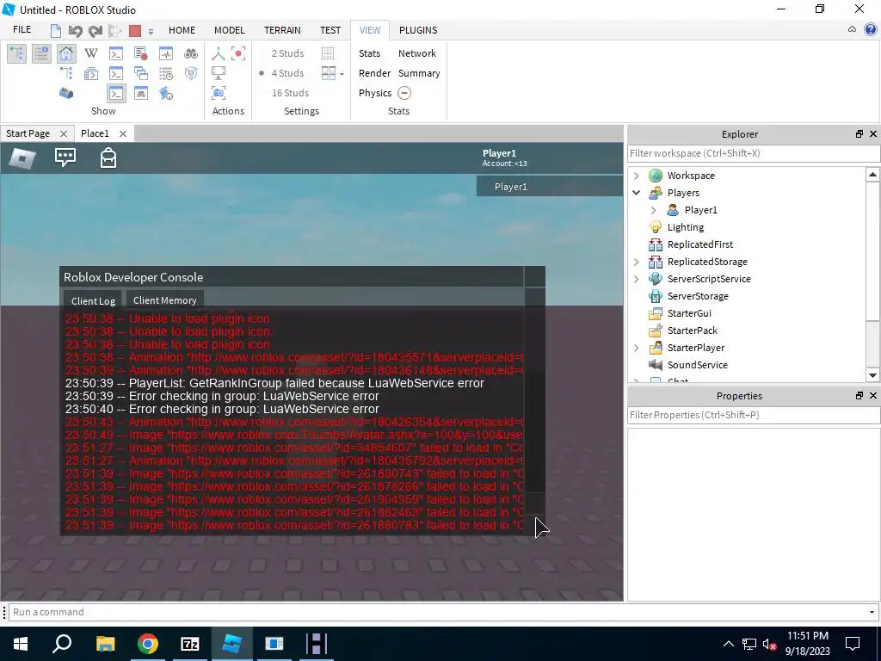Open the command bar history dropdown

click(872, 612)
